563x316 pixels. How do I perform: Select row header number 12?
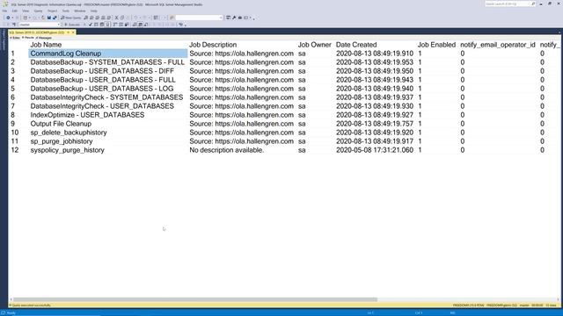click(18, 150)
